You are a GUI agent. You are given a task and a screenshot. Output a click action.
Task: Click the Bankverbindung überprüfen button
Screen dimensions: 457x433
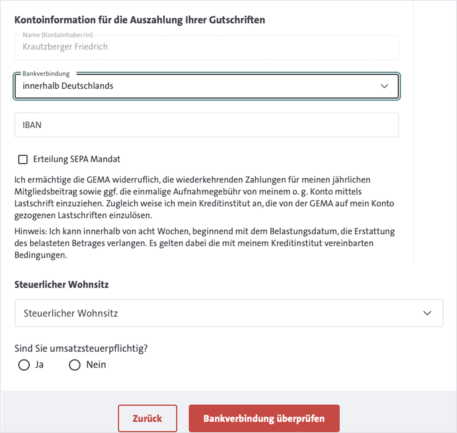coord(264,418)
